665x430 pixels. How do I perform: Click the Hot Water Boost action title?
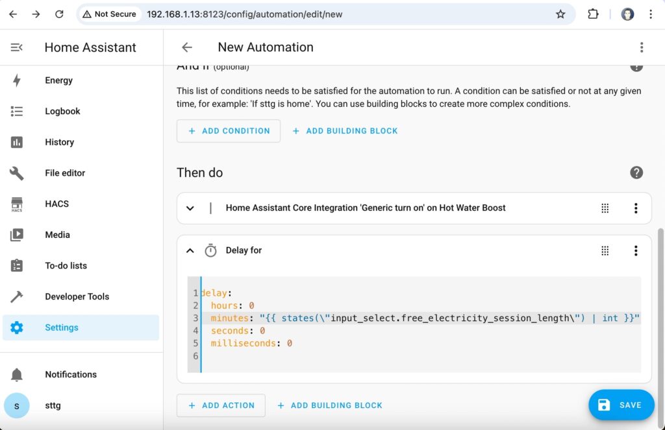tap(366, 208)
